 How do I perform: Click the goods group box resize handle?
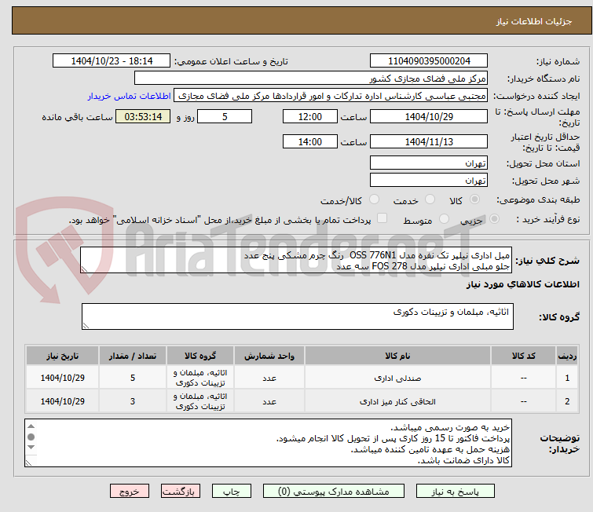point(86,325)
